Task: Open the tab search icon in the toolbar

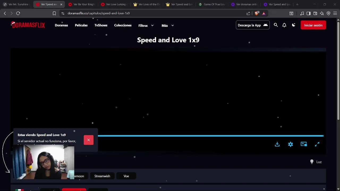Action: point(291,13)
